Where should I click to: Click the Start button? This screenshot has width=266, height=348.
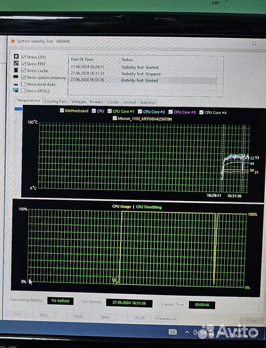pos(17,314)
